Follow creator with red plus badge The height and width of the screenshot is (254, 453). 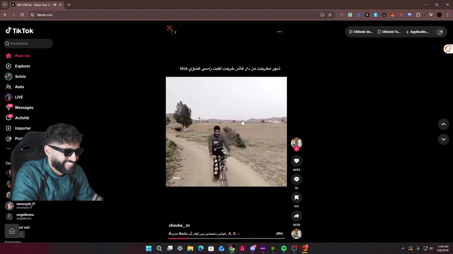coord(297,149)
